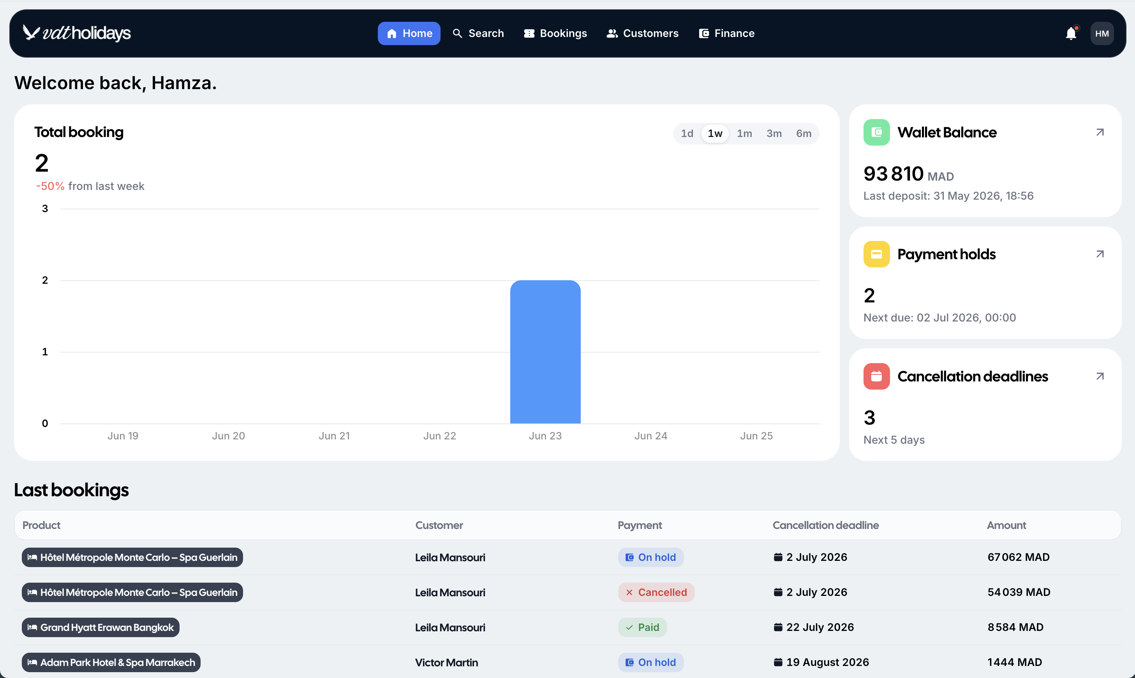Click the Cancellation deadline column header

pos(825,525)
